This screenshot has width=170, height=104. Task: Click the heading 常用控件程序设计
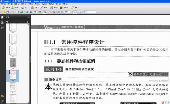(x=83, y=42)
